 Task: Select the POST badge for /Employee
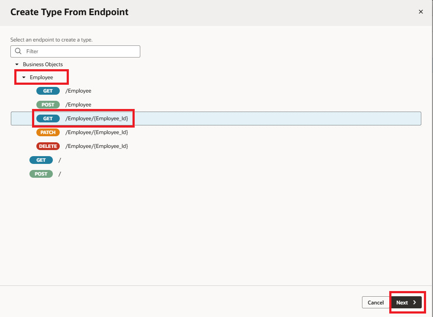point(48,105)
